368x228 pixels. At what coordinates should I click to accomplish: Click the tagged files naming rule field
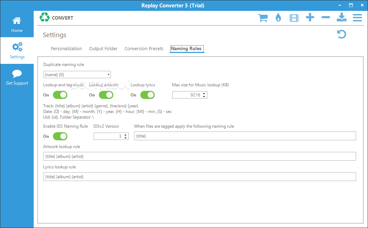245,136
